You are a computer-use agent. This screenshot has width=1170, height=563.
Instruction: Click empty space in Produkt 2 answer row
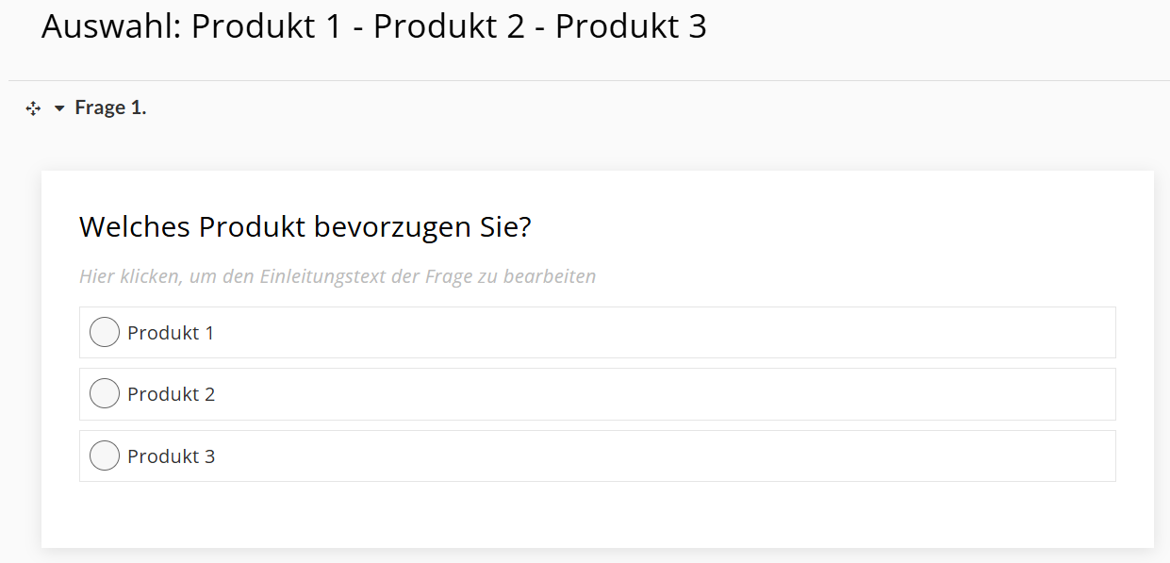pos(660,394)
